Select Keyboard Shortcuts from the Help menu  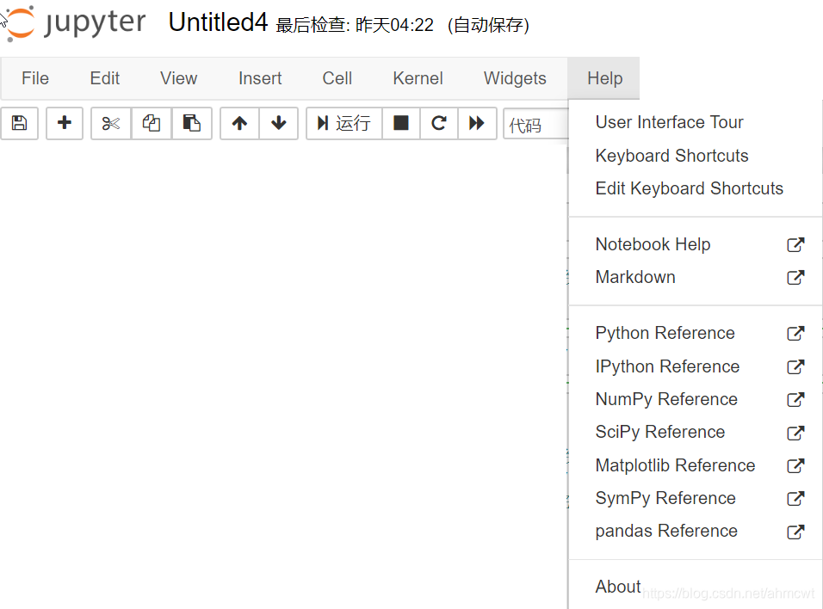[671, 156]
